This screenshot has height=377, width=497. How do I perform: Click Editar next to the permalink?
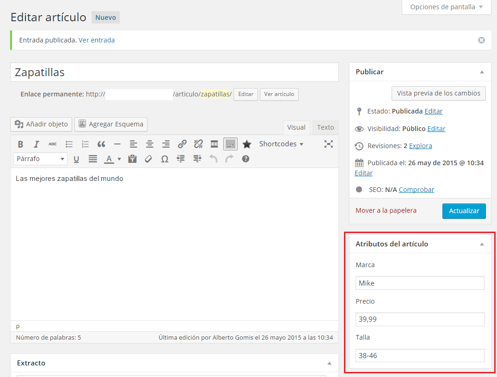click(x=245, y=94)
